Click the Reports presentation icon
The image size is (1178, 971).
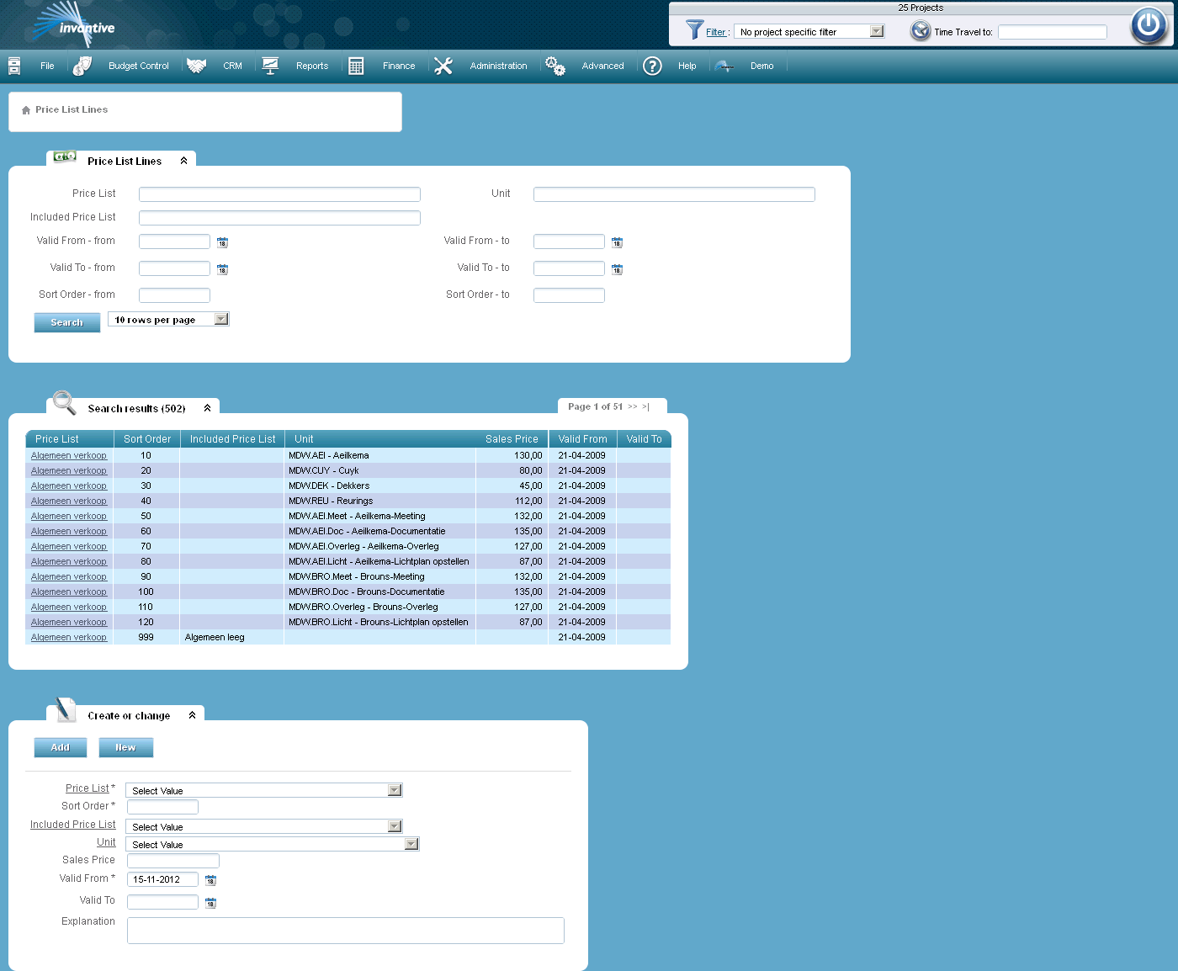pos(270,66)
